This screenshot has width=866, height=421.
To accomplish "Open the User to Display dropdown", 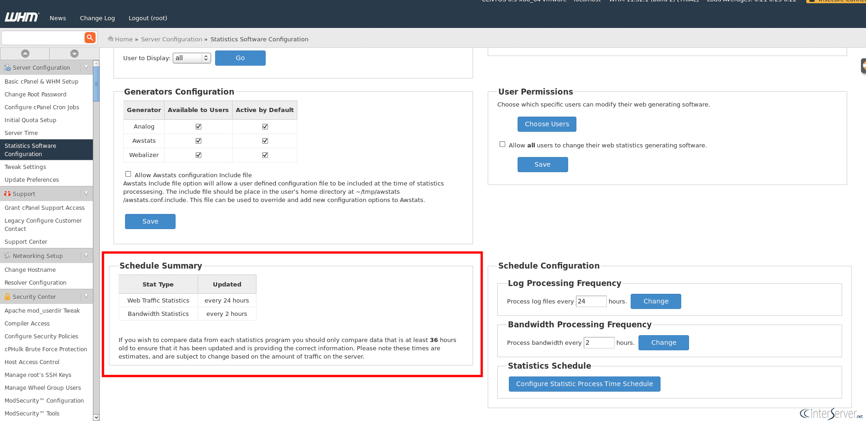I will click(192, 58).
